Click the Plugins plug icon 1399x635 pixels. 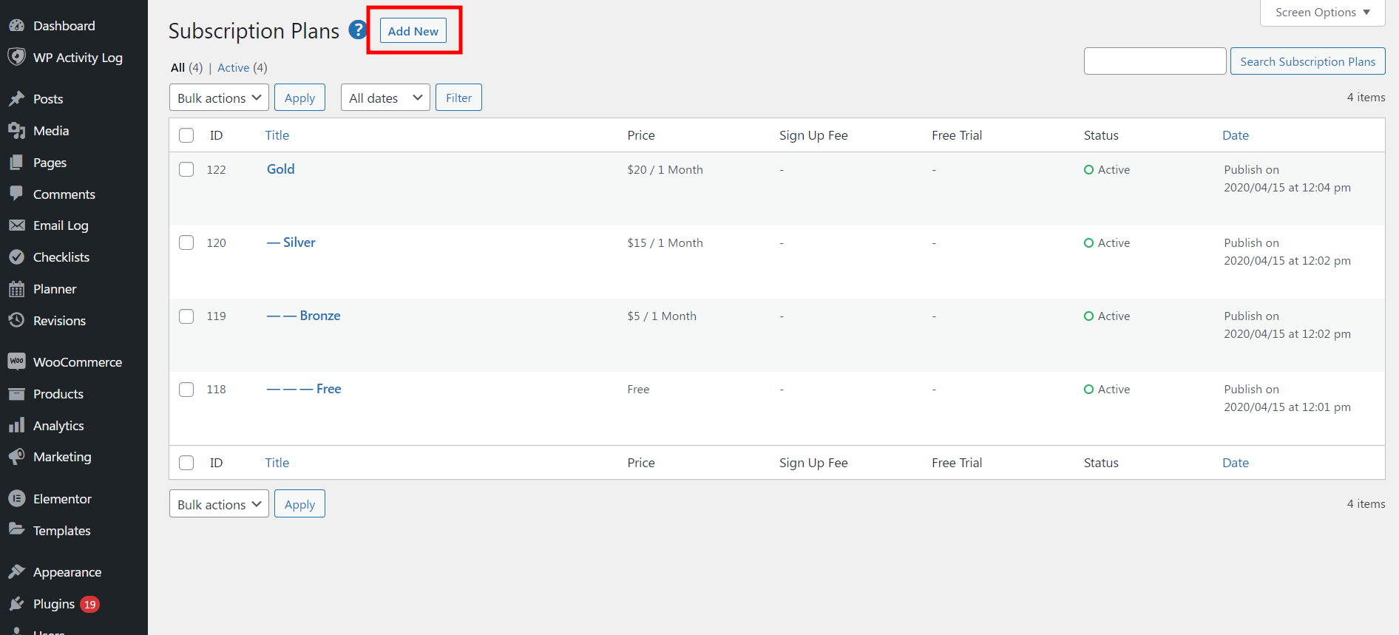coord(16,604)
